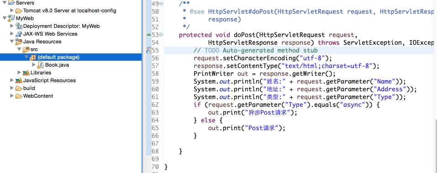Click the Libraries icon

(x=26, y=73)
